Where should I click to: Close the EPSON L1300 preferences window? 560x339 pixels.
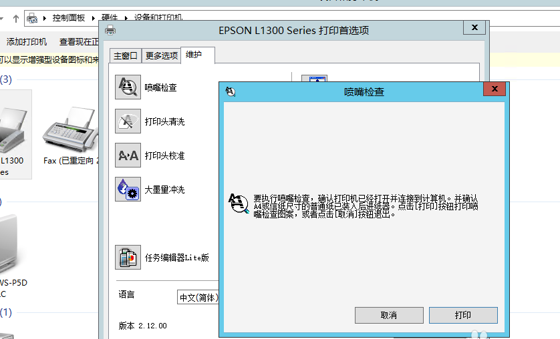click(x=474, y=27)
